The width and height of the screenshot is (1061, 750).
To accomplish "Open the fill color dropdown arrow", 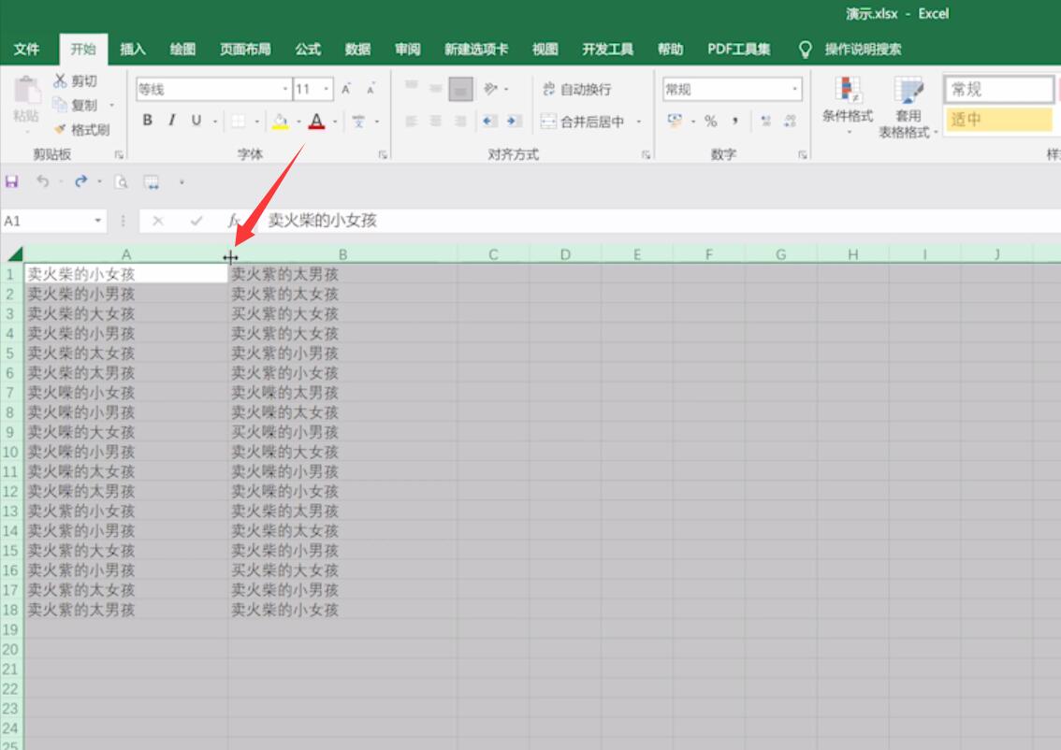I will click(298, 122).
